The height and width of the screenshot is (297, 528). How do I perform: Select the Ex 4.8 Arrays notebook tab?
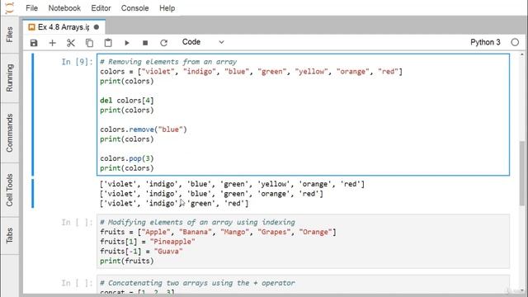point(64,27)
